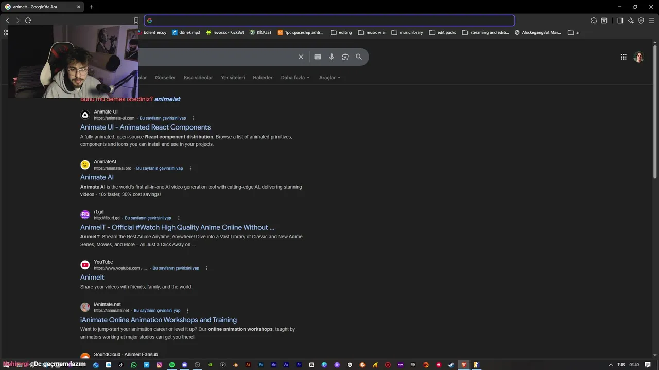Start a voice search with microphone
Image resolution: width=659 pixels, height=370 pixels.
[332, 57]
